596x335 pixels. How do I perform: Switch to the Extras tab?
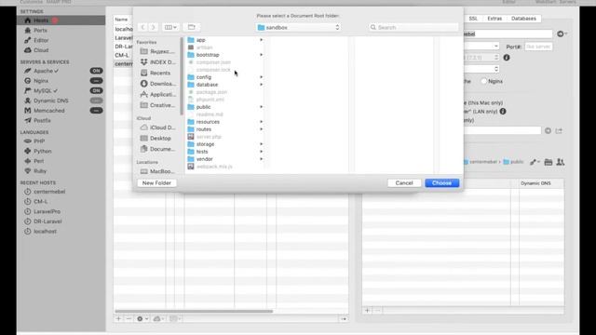pyautogui.click(x=494, y=19)
